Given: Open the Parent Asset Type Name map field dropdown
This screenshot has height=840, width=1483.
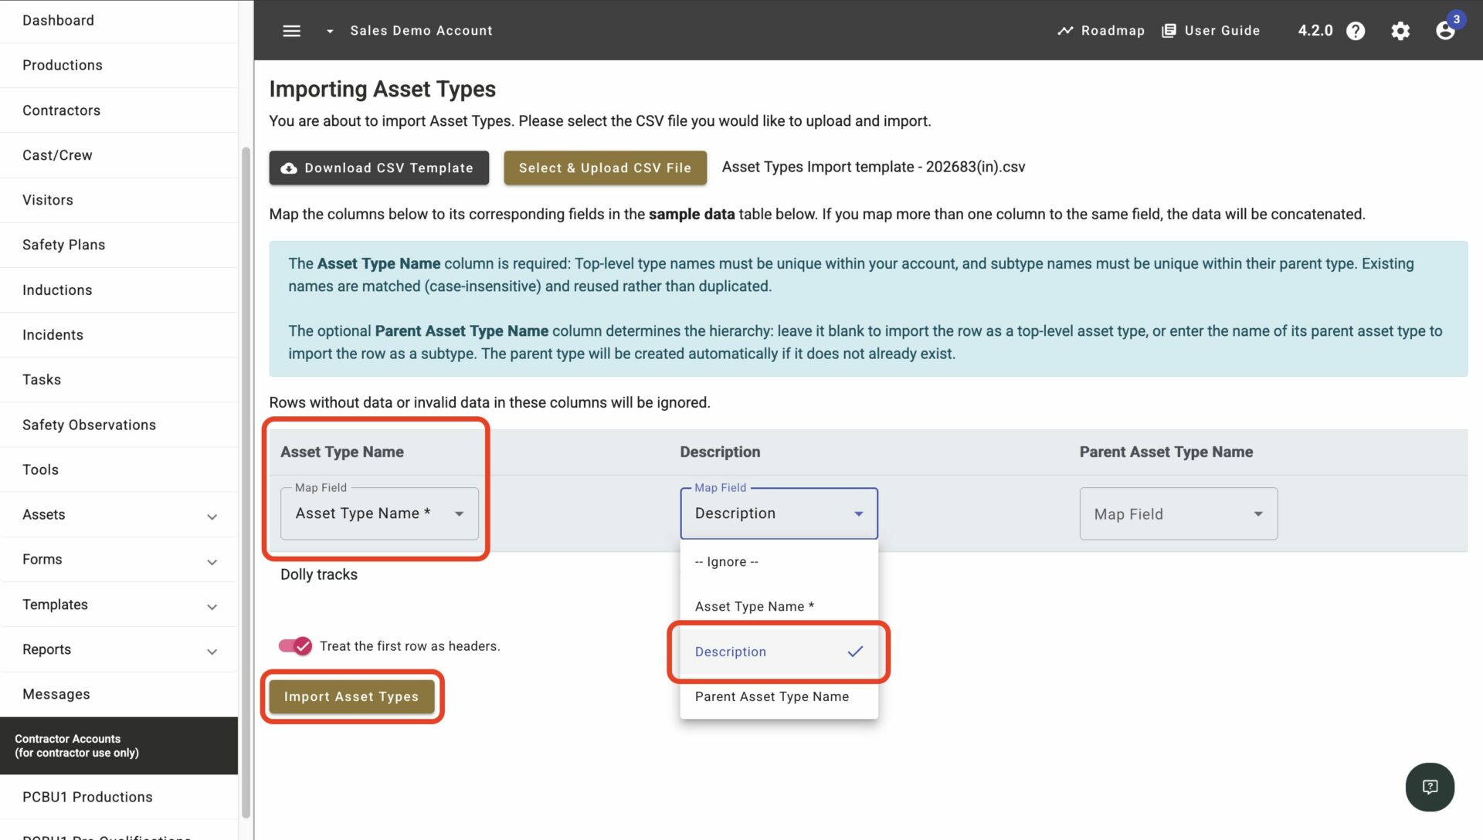Looking at the screenshot, I should click(x=1179, y=513).
